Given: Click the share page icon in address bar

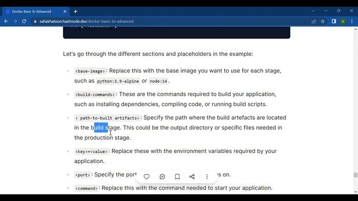Looking at the screenshot, I should (x=314, y=21).
